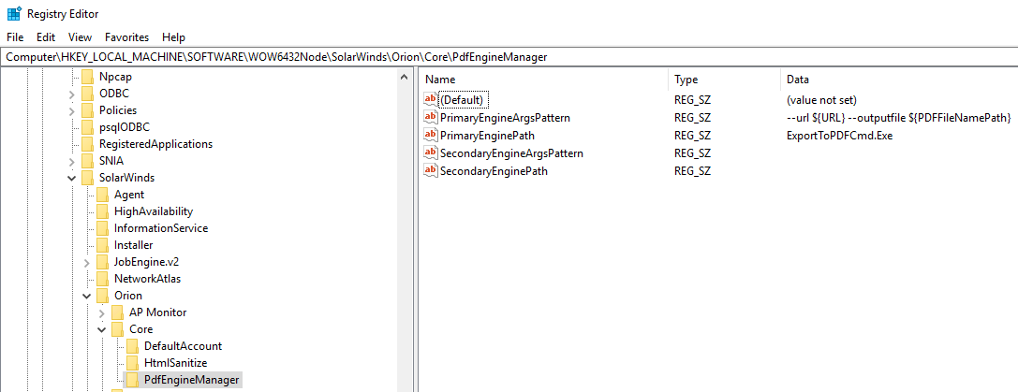Image resolution: width=1018 pixels, height=392 pixels.
Task: Open the Favorites menu
Action: coord(126,37)
